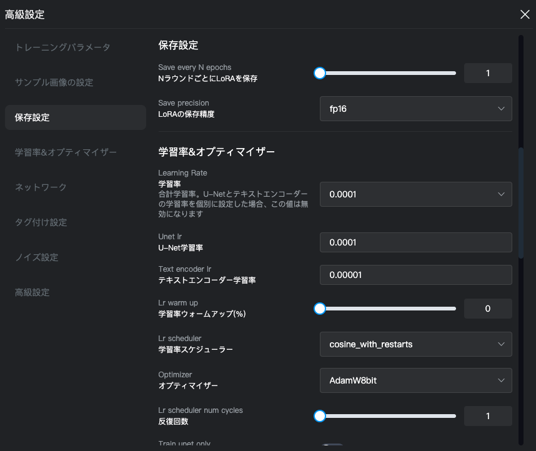This screenshot has width=536, height=451.
Task: Go to サンプル画像の設定 section
Action: pos(54,82)
